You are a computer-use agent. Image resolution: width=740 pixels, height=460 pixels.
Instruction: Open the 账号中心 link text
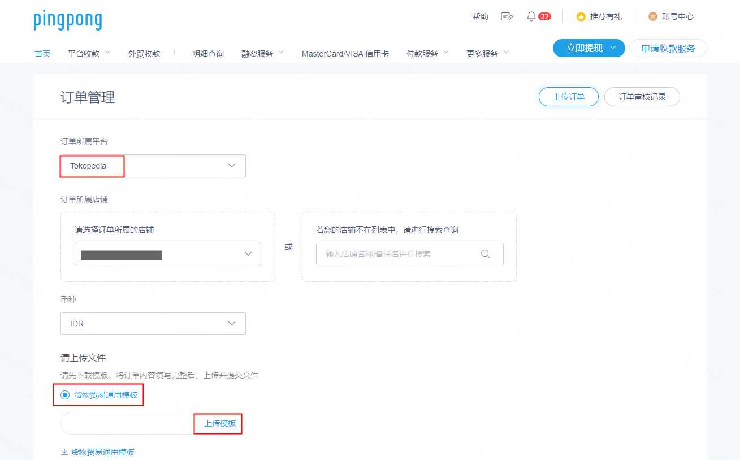click(x=678, y=16)
